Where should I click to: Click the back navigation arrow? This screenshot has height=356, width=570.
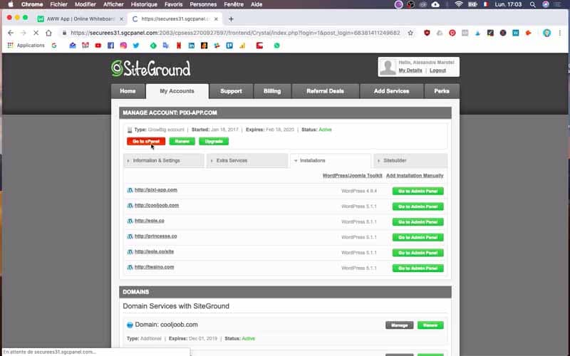pyautogui.click(x=11, y=33)
